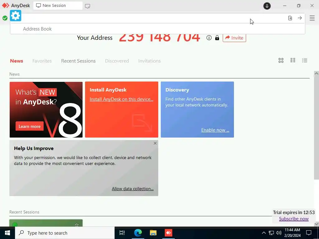Launch Microsoft Edge from taskbar

(x=138, y=233)
